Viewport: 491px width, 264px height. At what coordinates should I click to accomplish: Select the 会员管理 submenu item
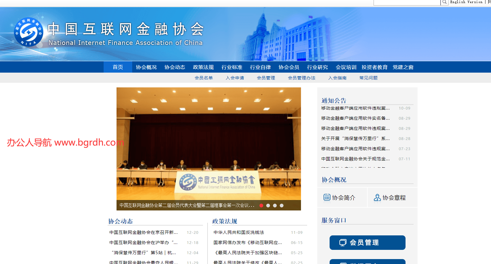click(266, 78)
